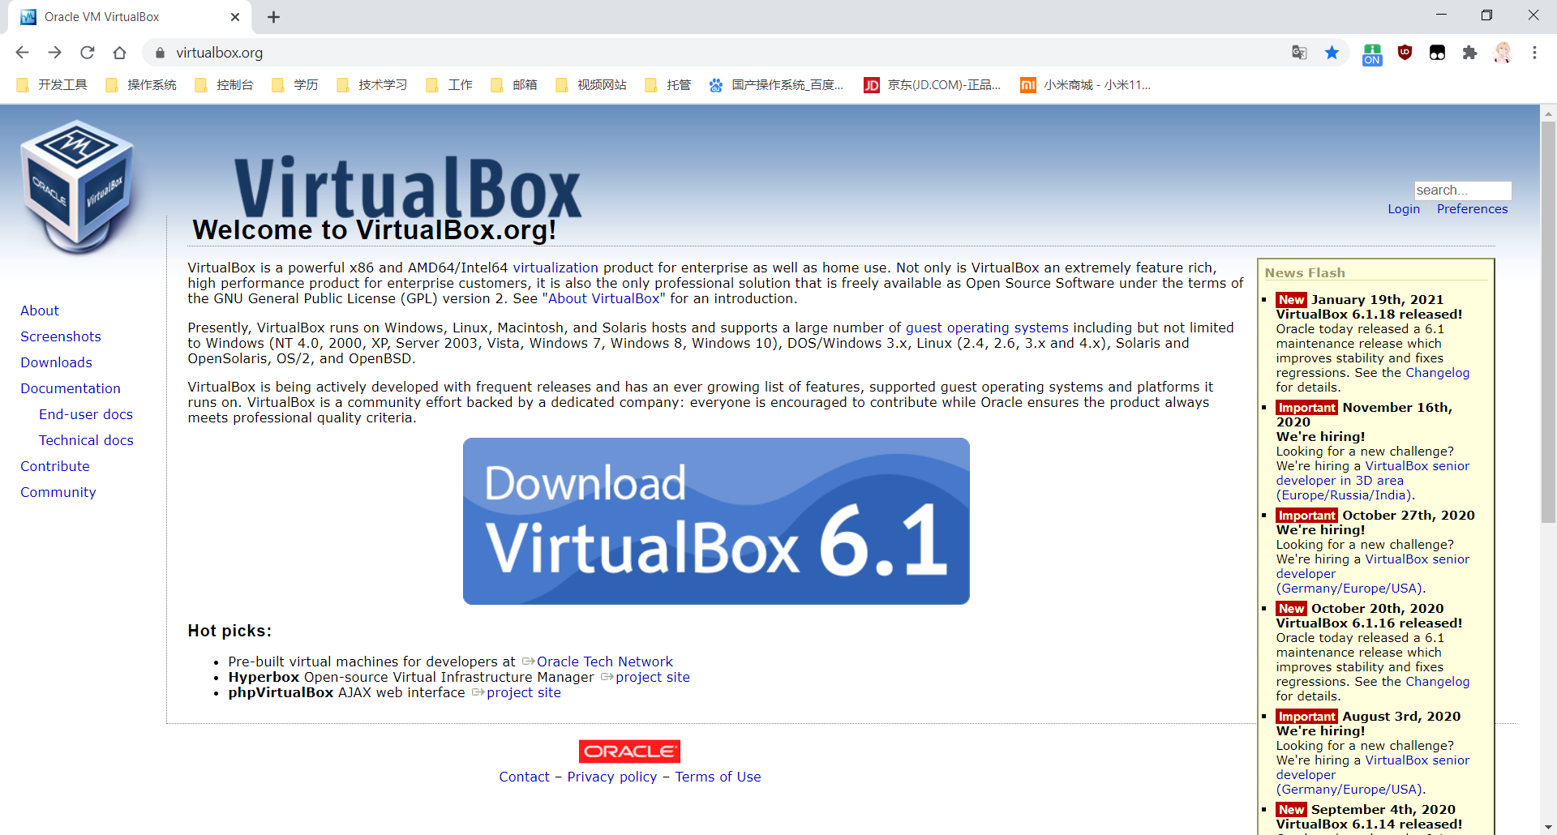The image size is (1557, 835).
Task: Click the address bar URL virtualbox.org
Action: tap(220, 53)
